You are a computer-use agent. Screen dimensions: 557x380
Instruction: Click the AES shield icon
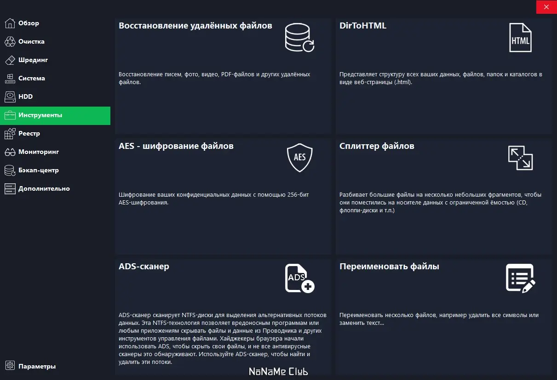point(299,158)
